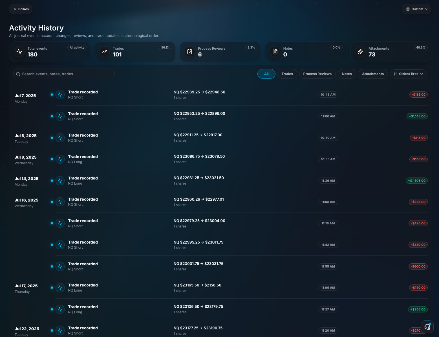Select the Notes filter tab

(x=347, y=74)
